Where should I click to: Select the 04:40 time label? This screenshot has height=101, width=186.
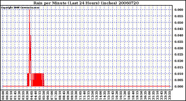[x=35, y=95]
